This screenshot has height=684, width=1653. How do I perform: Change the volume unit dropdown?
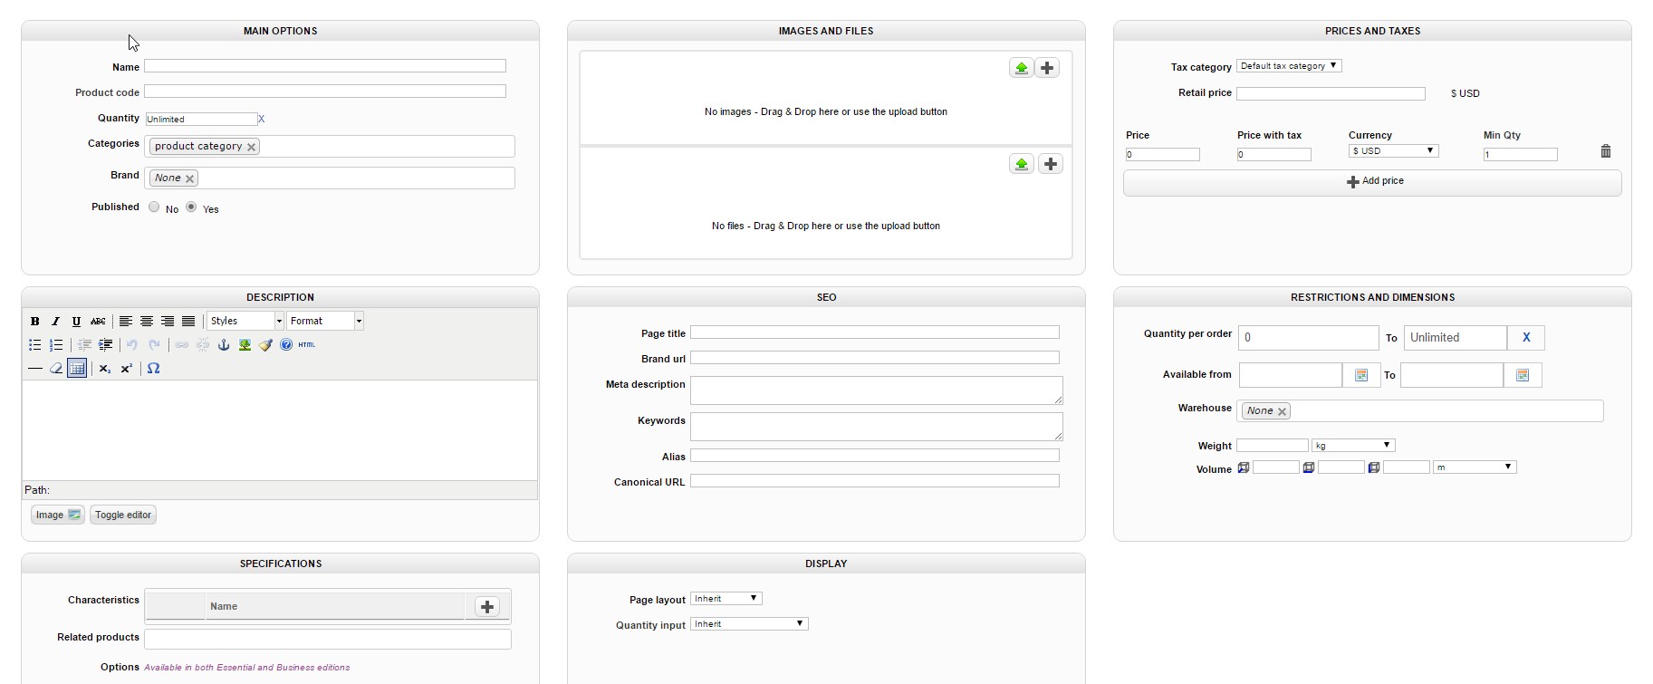point(1475,467)
